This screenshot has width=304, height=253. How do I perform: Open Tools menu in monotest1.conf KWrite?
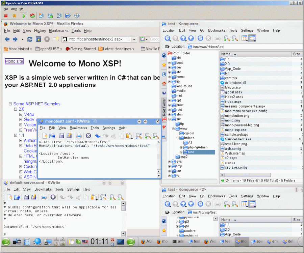point(95,128)
